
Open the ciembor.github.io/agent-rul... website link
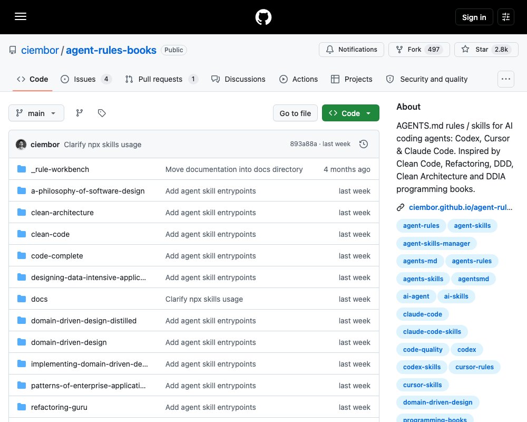click(461, 207)
